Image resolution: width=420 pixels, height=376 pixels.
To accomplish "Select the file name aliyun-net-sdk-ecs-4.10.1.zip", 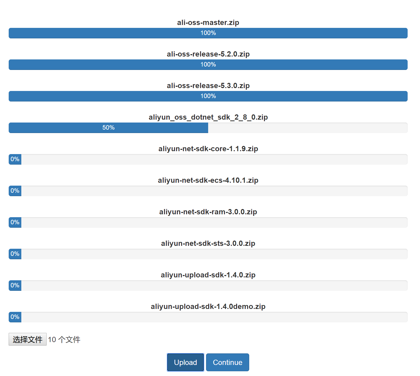I will [208, 180].
